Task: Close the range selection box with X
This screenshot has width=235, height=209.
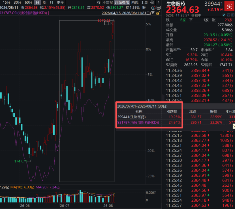Action: 112,23
